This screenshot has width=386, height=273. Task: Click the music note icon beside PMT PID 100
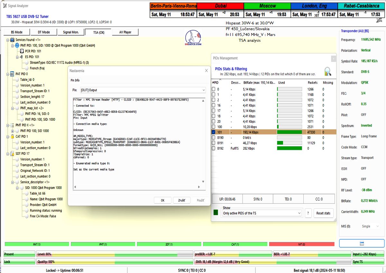pyautogui.click(x=17, y=46)
